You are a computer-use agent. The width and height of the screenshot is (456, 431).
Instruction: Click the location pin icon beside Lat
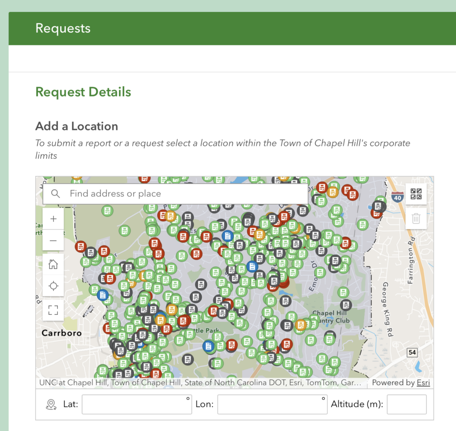click(51, 404)
